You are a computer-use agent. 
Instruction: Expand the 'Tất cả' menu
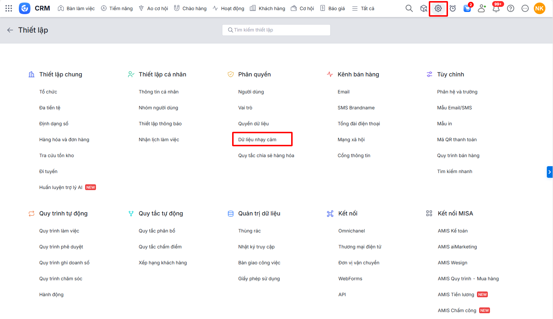[x=363, y=8]
